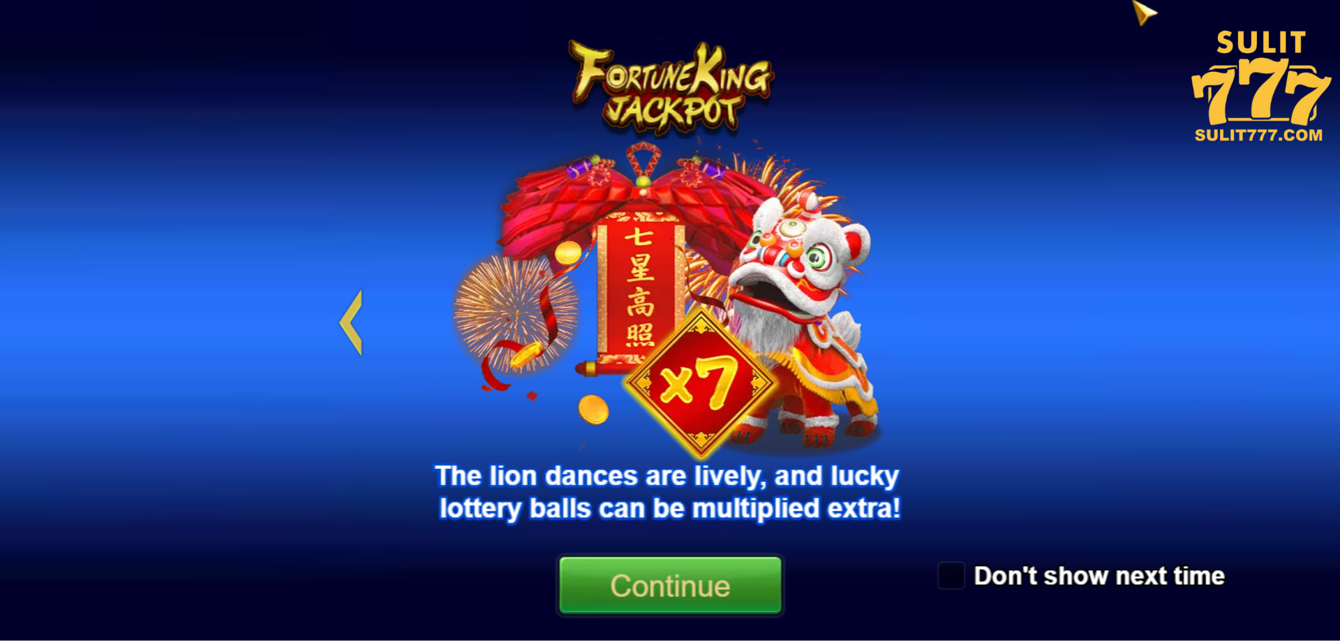Click the gold coin above the firework
Image resolution: width=1340 pixels, height=642 pixels.
[568, 252]
